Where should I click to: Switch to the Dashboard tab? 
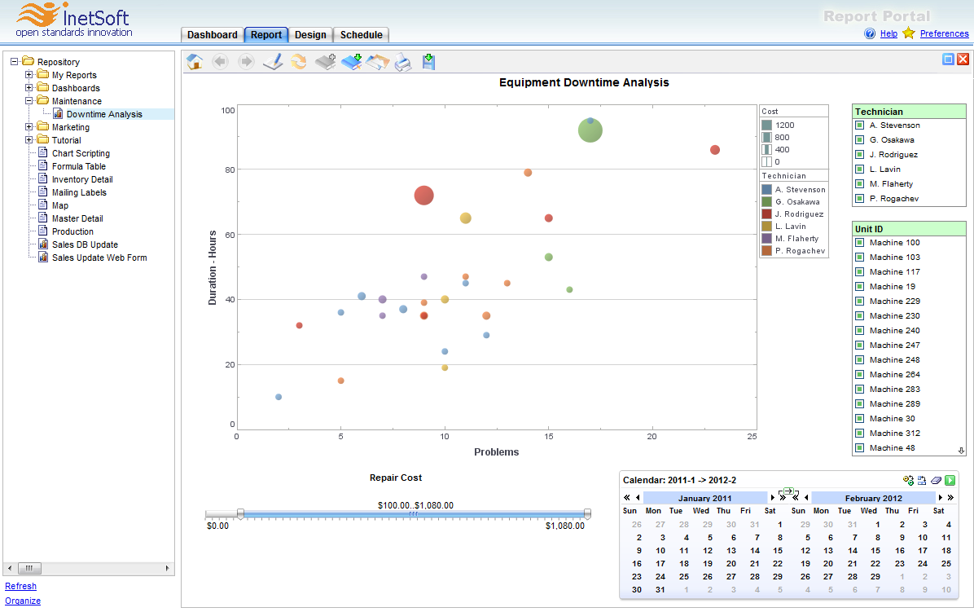coord(212,35)
